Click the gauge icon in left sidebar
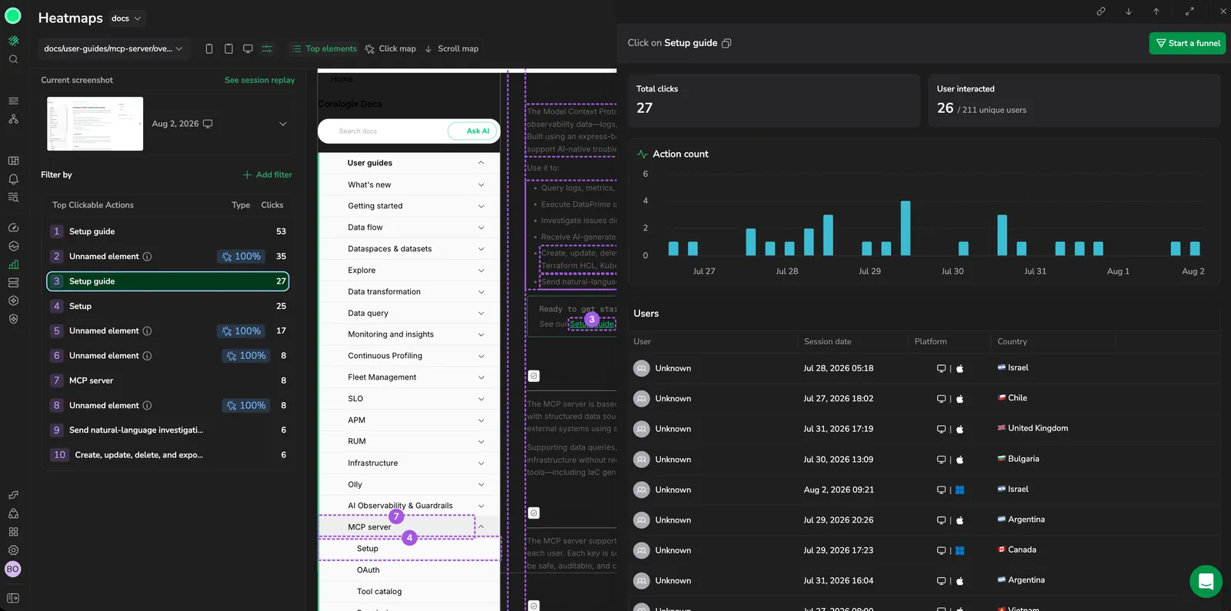This screenshot has height=611, width=1231. pyautogui.click(x=13, y=227)
